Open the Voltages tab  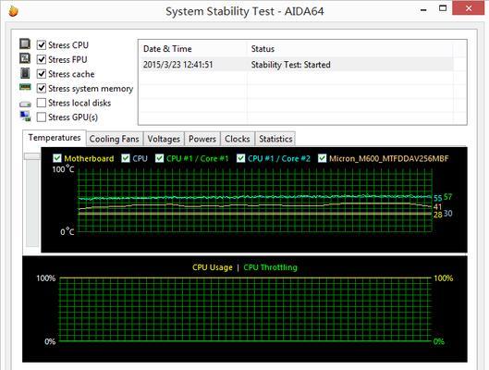[164, 139]
